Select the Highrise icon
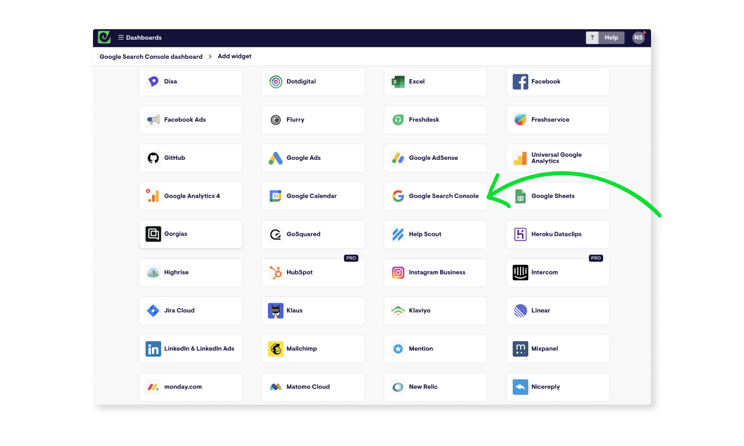 tap(154, 272)
